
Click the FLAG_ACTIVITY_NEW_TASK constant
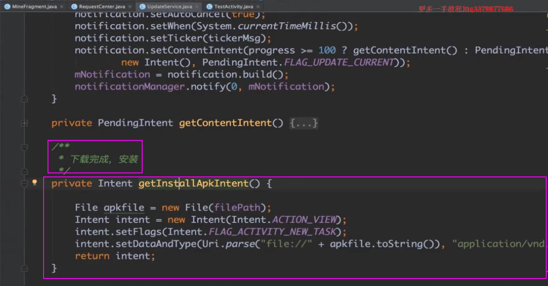(272, 232)
